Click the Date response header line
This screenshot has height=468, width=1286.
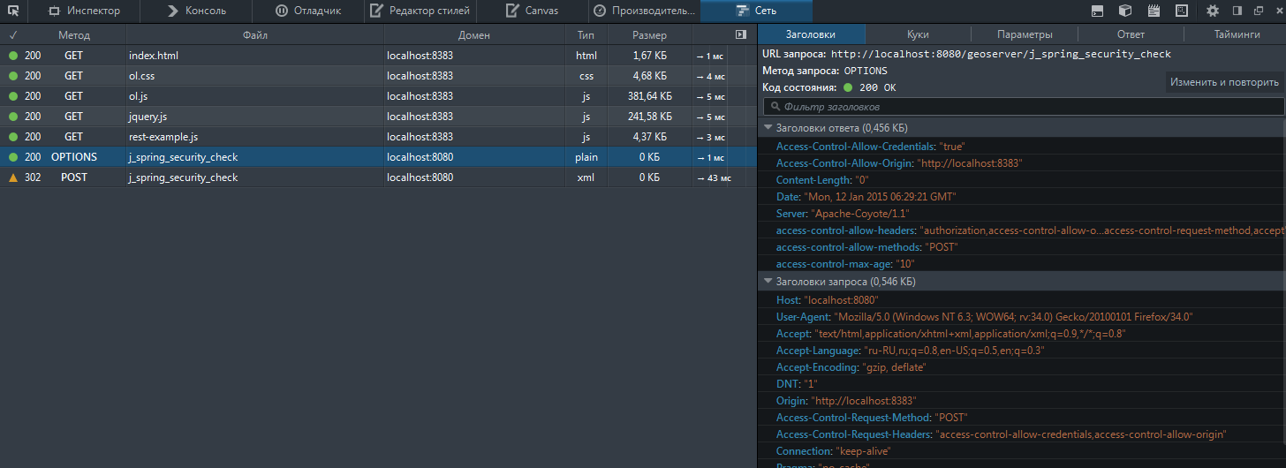pyautogui.click(x=1022, y=197)
